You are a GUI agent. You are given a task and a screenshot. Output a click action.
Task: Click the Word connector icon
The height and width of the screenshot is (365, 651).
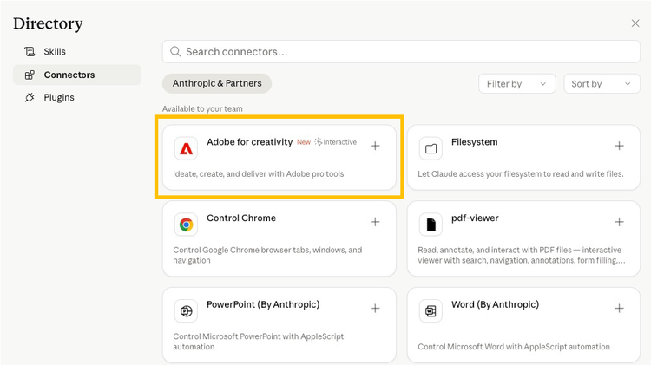pyautogui.click(x=431, y=311)
